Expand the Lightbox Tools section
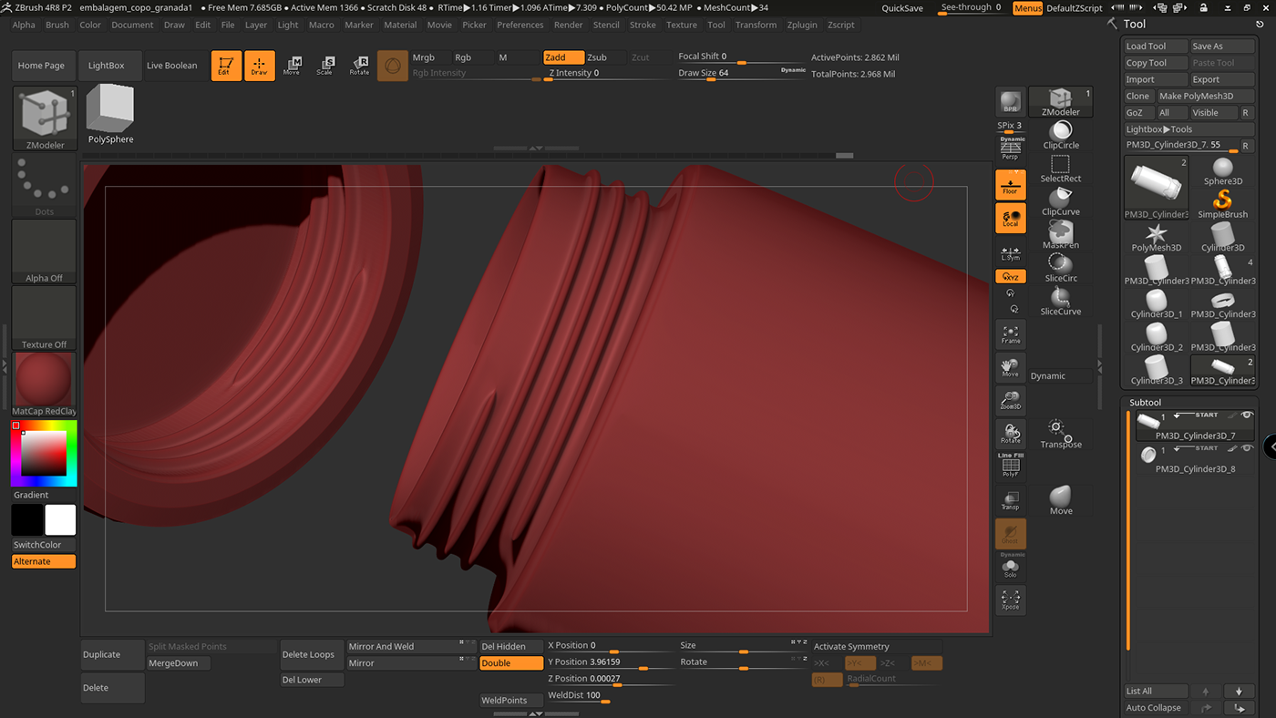This screenshot has height=718, width=1276. point(1158,129)
